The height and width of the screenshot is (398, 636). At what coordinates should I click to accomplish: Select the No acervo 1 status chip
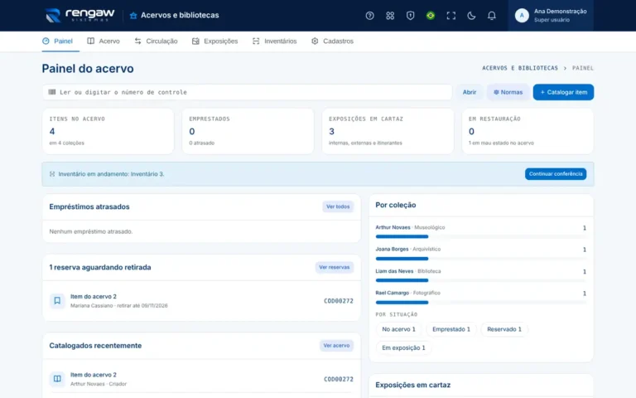[398, 329]
